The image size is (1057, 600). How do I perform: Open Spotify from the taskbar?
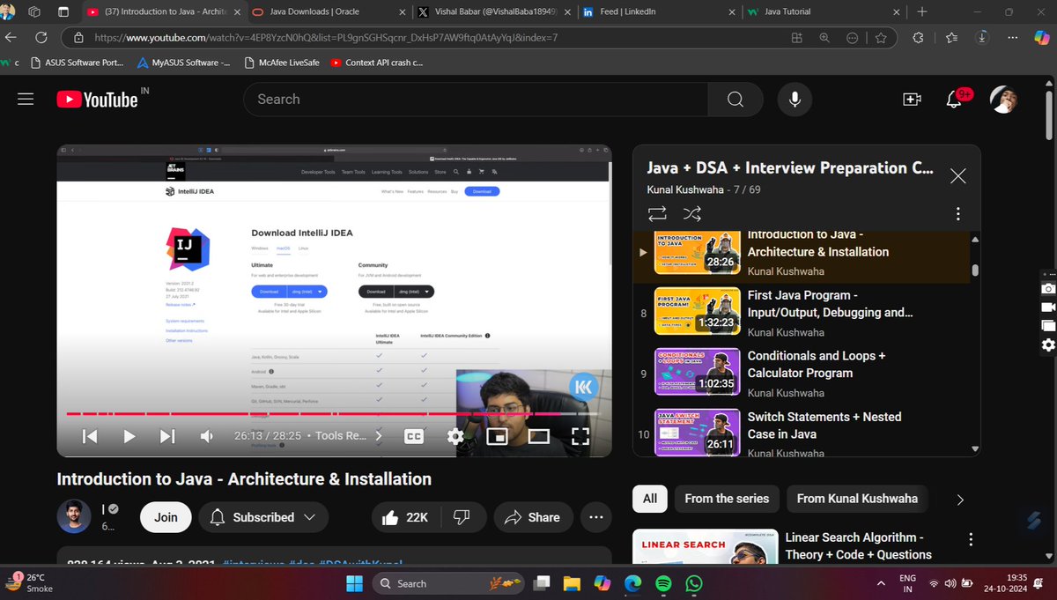click(663, 583)
